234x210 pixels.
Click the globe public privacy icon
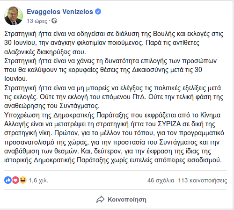pyautogui.click(x=54, y=21)
